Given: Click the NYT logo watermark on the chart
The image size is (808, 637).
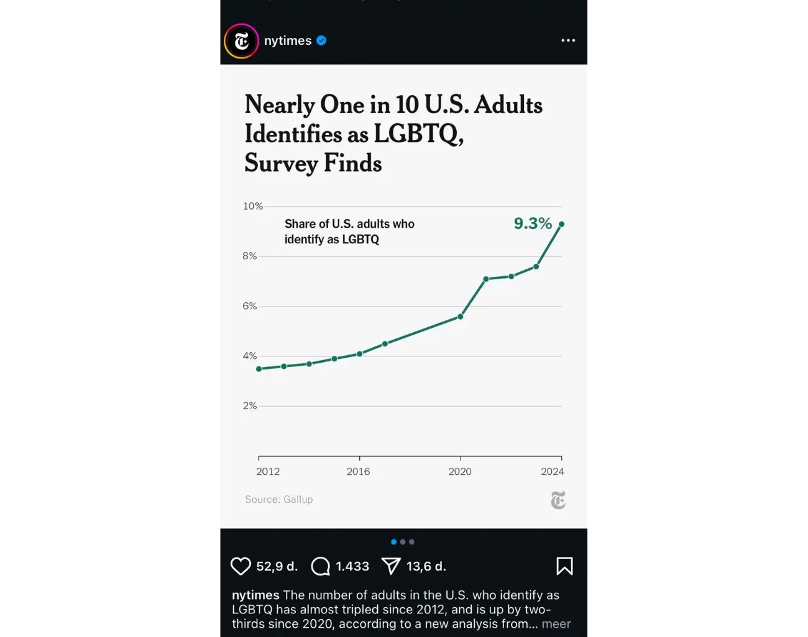Looking at the screenshot, I should (x=558, y=500).
